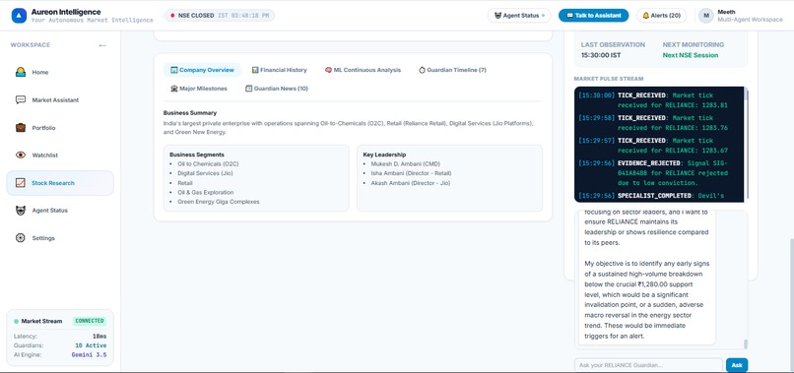Open Portfolio from the sidebar
This screenshot has width=794, height=373.
(60, 128)
